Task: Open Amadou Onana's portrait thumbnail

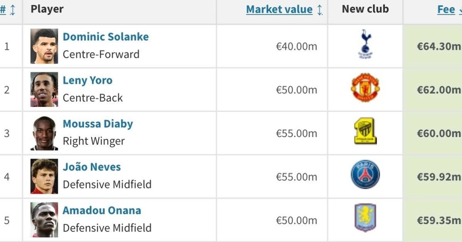Action: tap(44, 220)
